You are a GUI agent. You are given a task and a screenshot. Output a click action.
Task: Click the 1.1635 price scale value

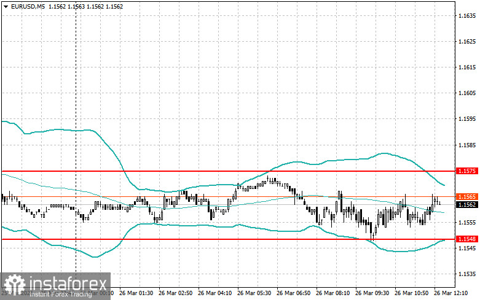(x=467, y=15)
